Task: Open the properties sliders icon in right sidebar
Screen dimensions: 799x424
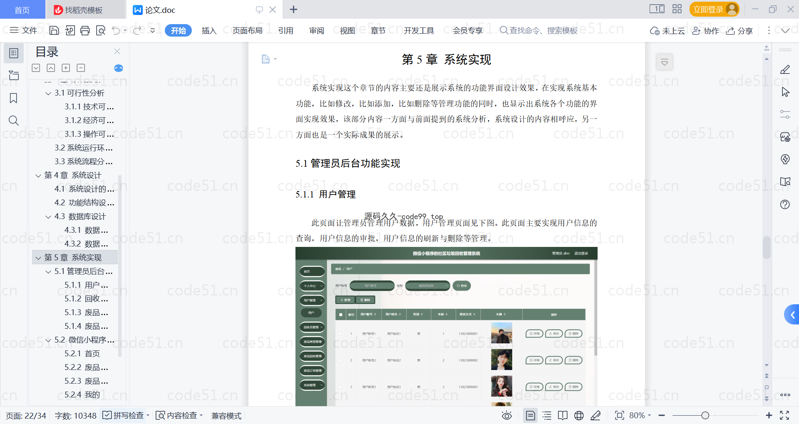Action: click(x=785, y=114)
